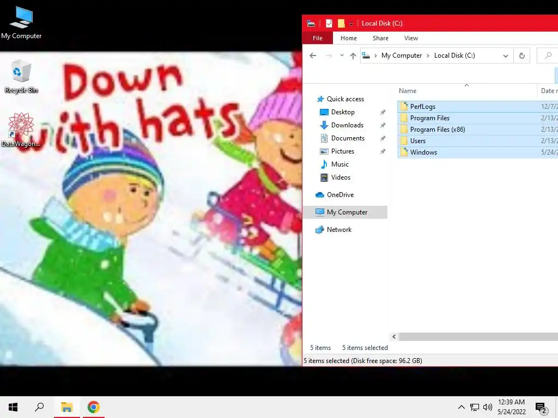The width and height of the screenshot is (558, 418).
Task: Select My Computer in navigation pane
Action: pyautogui.click(x=345, y=212)
